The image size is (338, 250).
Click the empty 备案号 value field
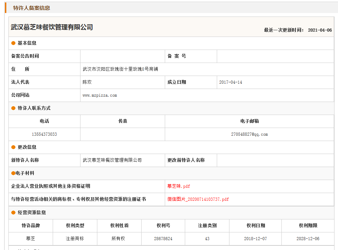275,56
